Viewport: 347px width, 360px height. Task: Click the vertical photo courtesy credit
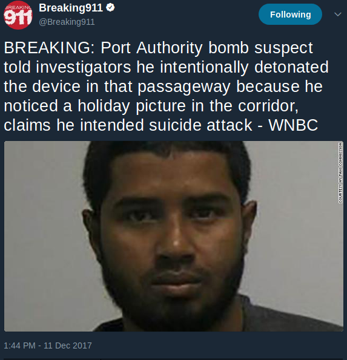click(x=340, y=172)
